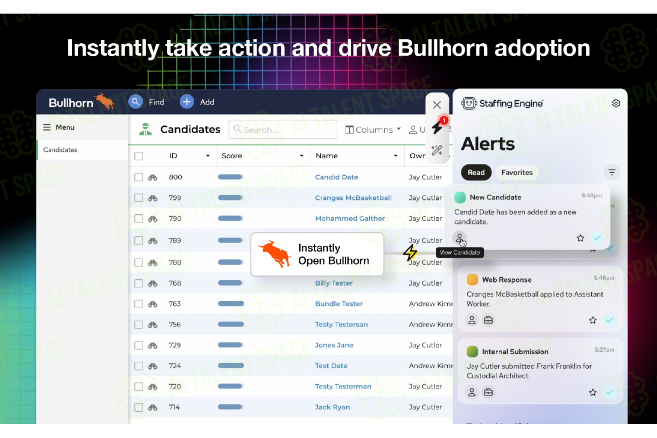The height and width of the screenshot is (438, 657).
Task: Open the Name column dropdown arrow
Action: click(396, 156)
